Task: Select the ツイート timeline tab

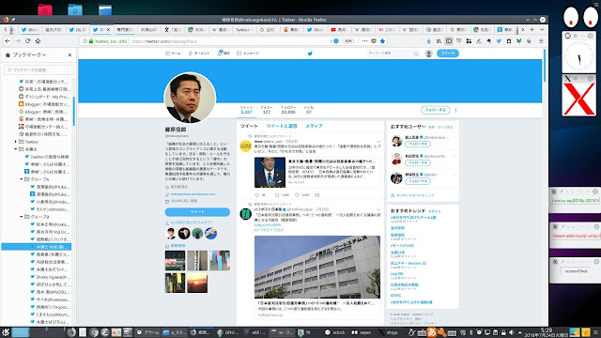Action: click(249, 126)
